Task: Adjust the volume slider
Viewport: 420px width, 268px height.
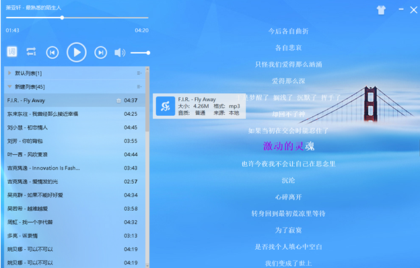Action: (x=140, y=53)
